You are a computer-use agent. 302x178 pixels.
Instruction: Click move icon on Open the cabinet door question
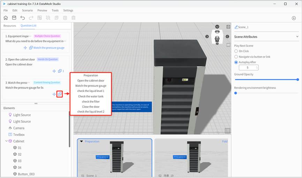(x=54, y=71)
